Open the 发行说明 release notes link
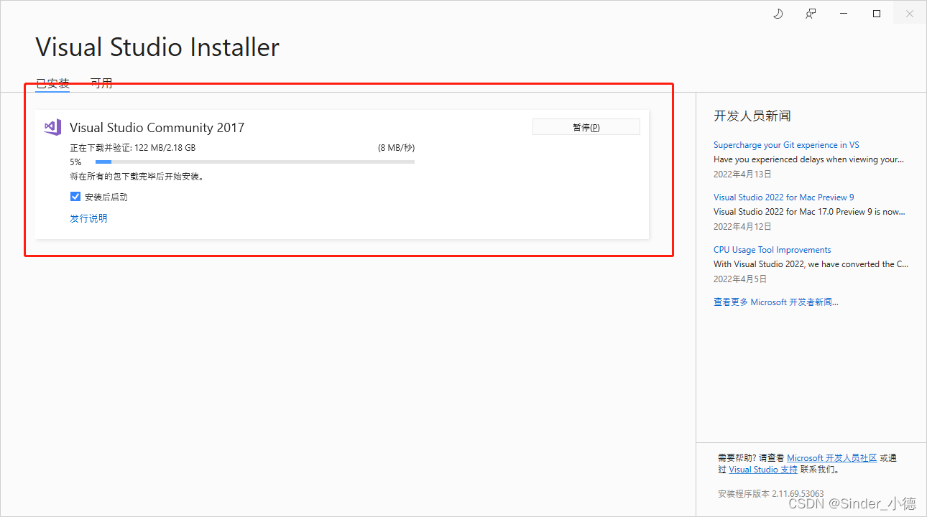The image size is (927, 517). click(88, 218)
